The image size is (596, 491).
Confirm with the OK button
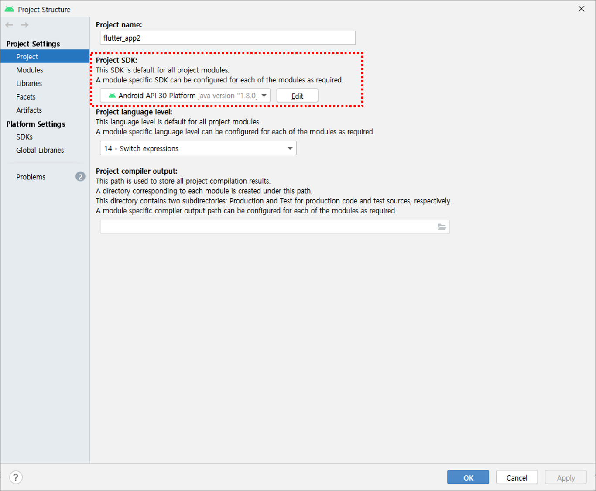tap(468, 477)
